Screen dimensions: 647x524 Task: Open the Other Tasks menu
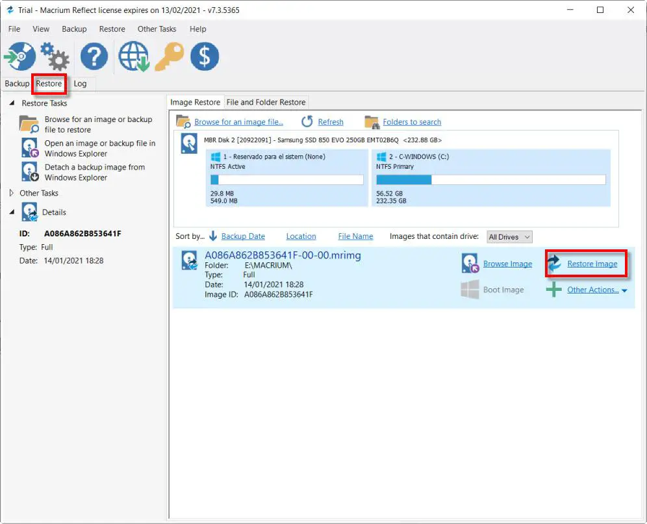point(157,29)
